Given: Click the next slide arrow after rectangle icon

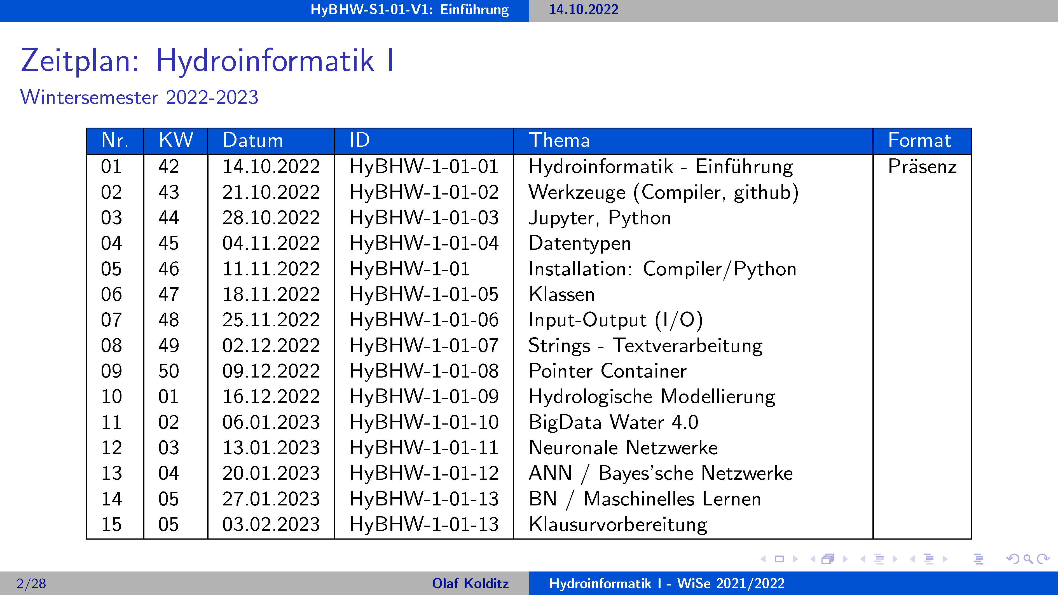Looking at the screenshot, I should pyautogui.click(x=795, y=559).
